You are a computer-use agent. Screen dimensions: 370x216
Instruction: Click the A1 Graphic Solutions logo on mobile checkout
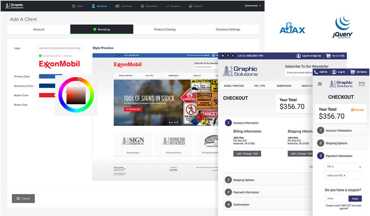(x=341, y=84)
